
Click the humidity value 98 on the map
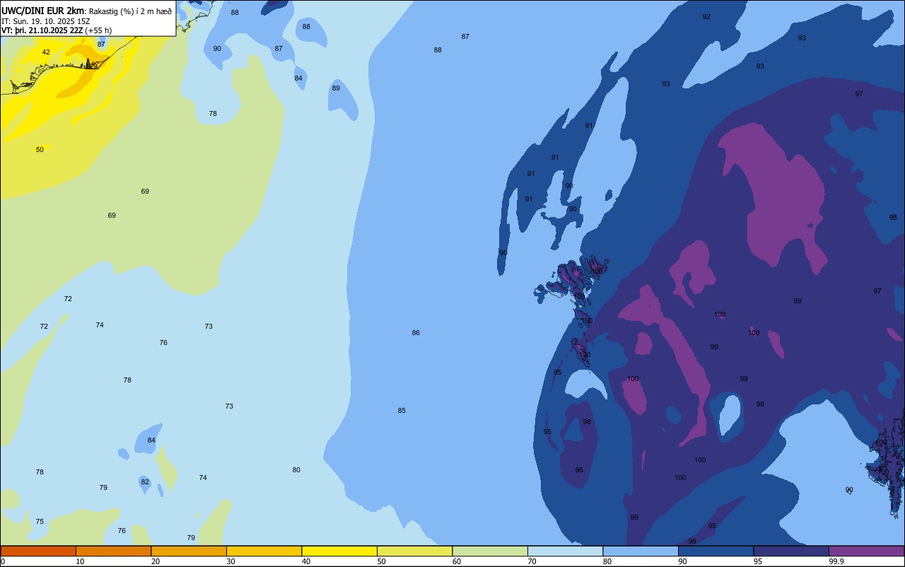coord(587,422)
